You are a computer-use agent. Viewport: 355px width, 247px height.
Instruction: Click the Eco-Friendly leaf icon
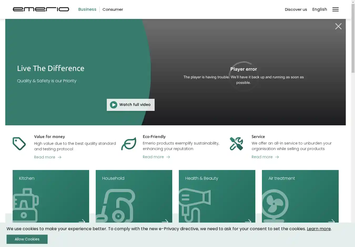point(129,144)
